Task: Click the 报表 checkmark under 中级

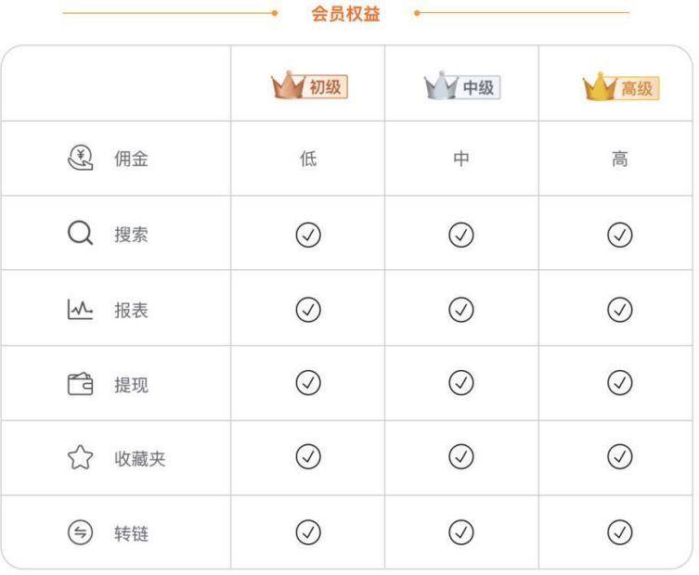Action: (x=461, y=310)
